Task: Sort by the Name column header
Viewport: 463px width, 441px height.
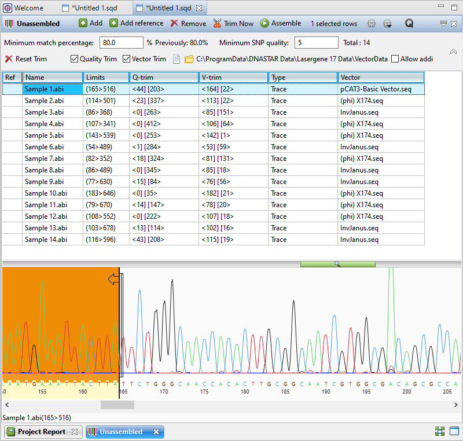Action: click(53, 78)
